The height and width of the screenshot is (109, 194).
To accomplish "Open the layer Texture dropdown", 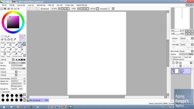I will tap(186, 38).
